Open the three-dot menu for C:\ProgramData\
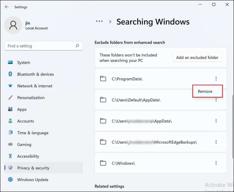The height and width of the screenshot is (192, 234). coord(216,78)
